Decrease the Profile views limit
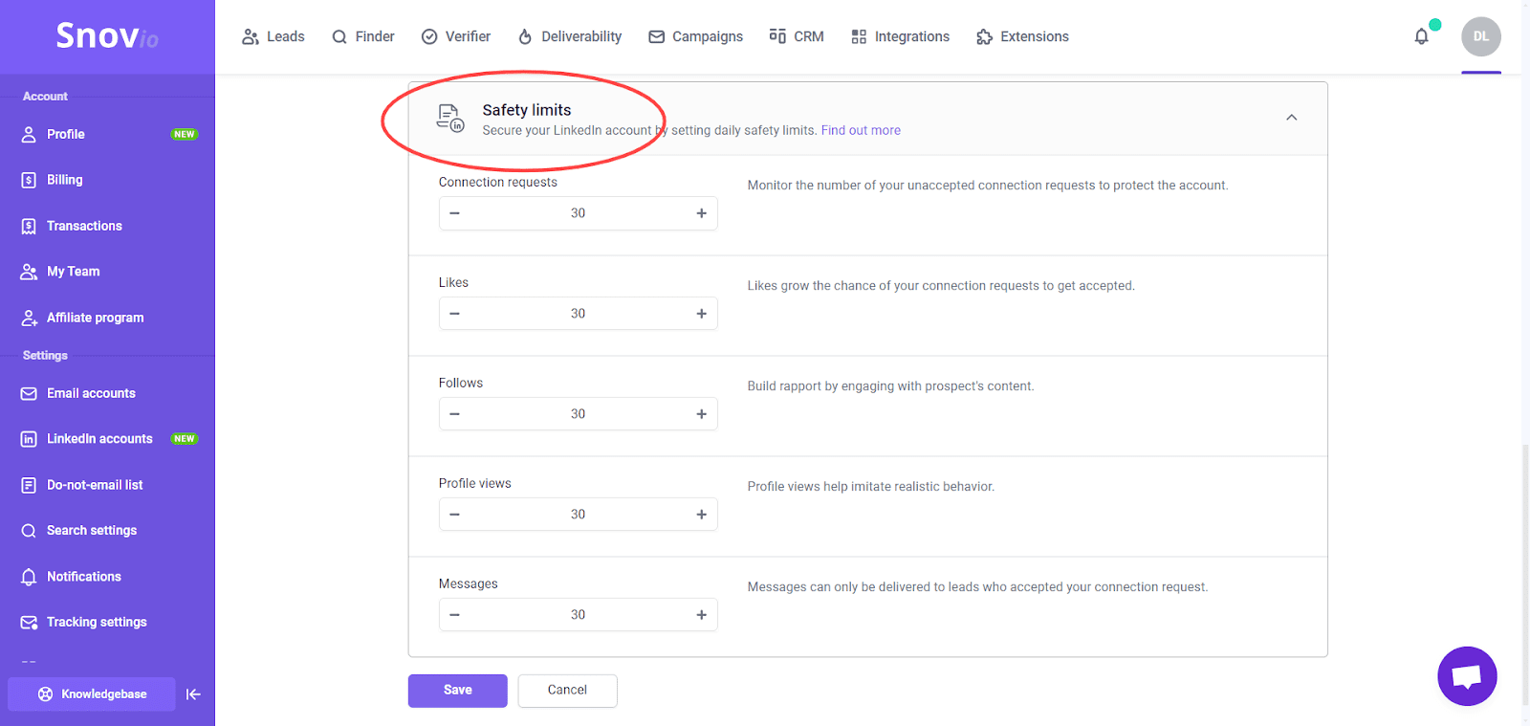Image resolution: width=1530 pixels, height=726 pixels. (455, 515)
